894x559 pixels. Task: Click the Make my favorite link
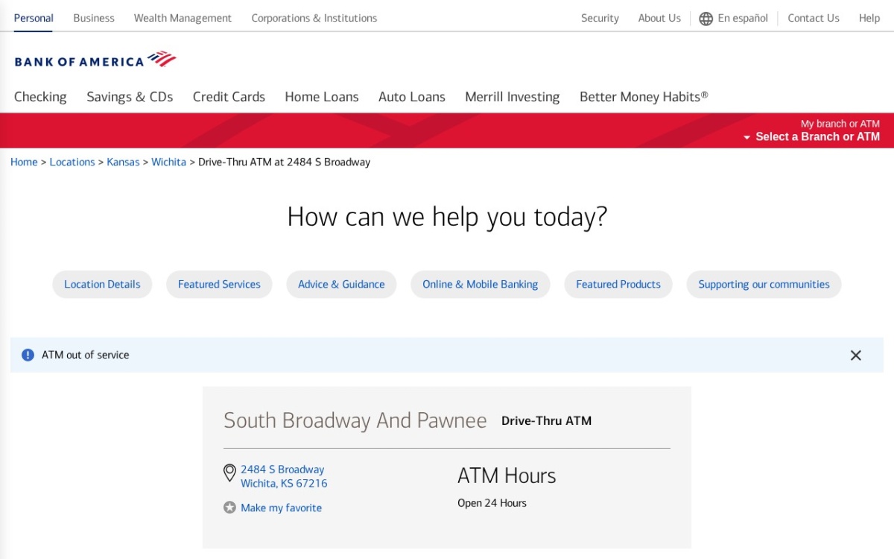coord(282,508)
